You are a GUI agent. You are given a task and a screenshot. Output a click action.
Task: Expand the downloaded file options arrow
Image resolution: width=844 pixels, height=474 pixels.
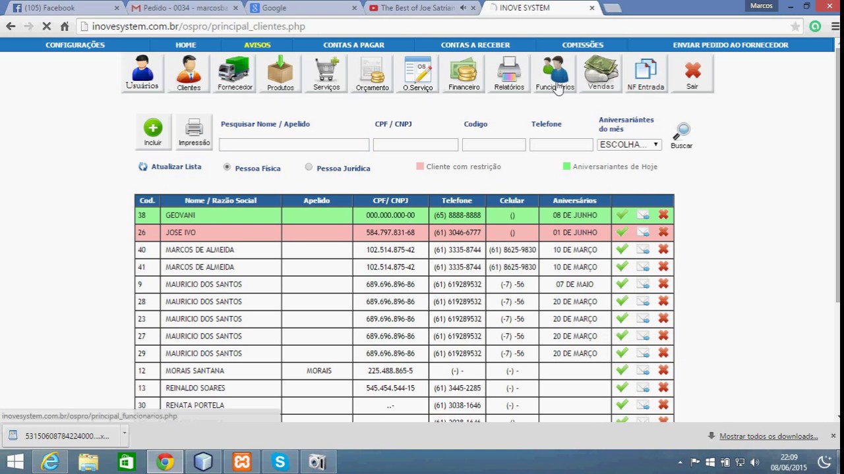(x=124, y=434)
